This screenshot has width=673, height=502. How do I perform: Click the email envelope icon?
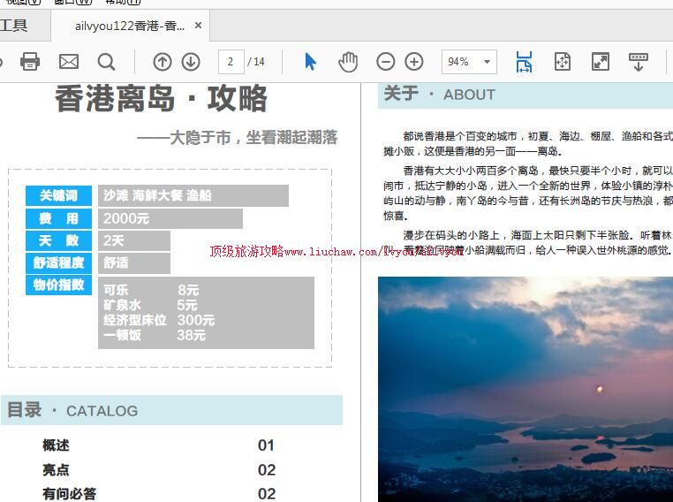tap(69, 61)
